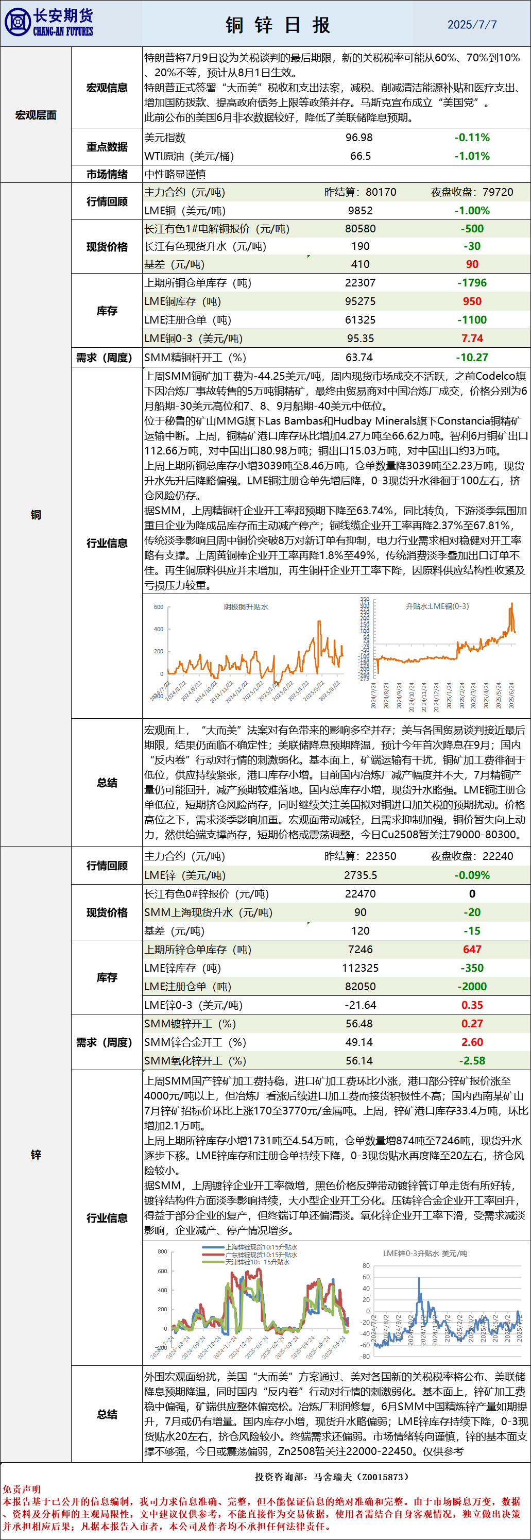Click the zinc 基差 change -15

(x=472, y=931)
